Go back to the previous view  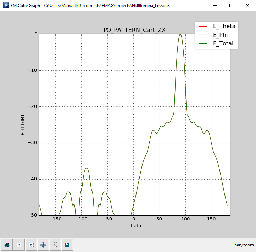coord(19,245)
